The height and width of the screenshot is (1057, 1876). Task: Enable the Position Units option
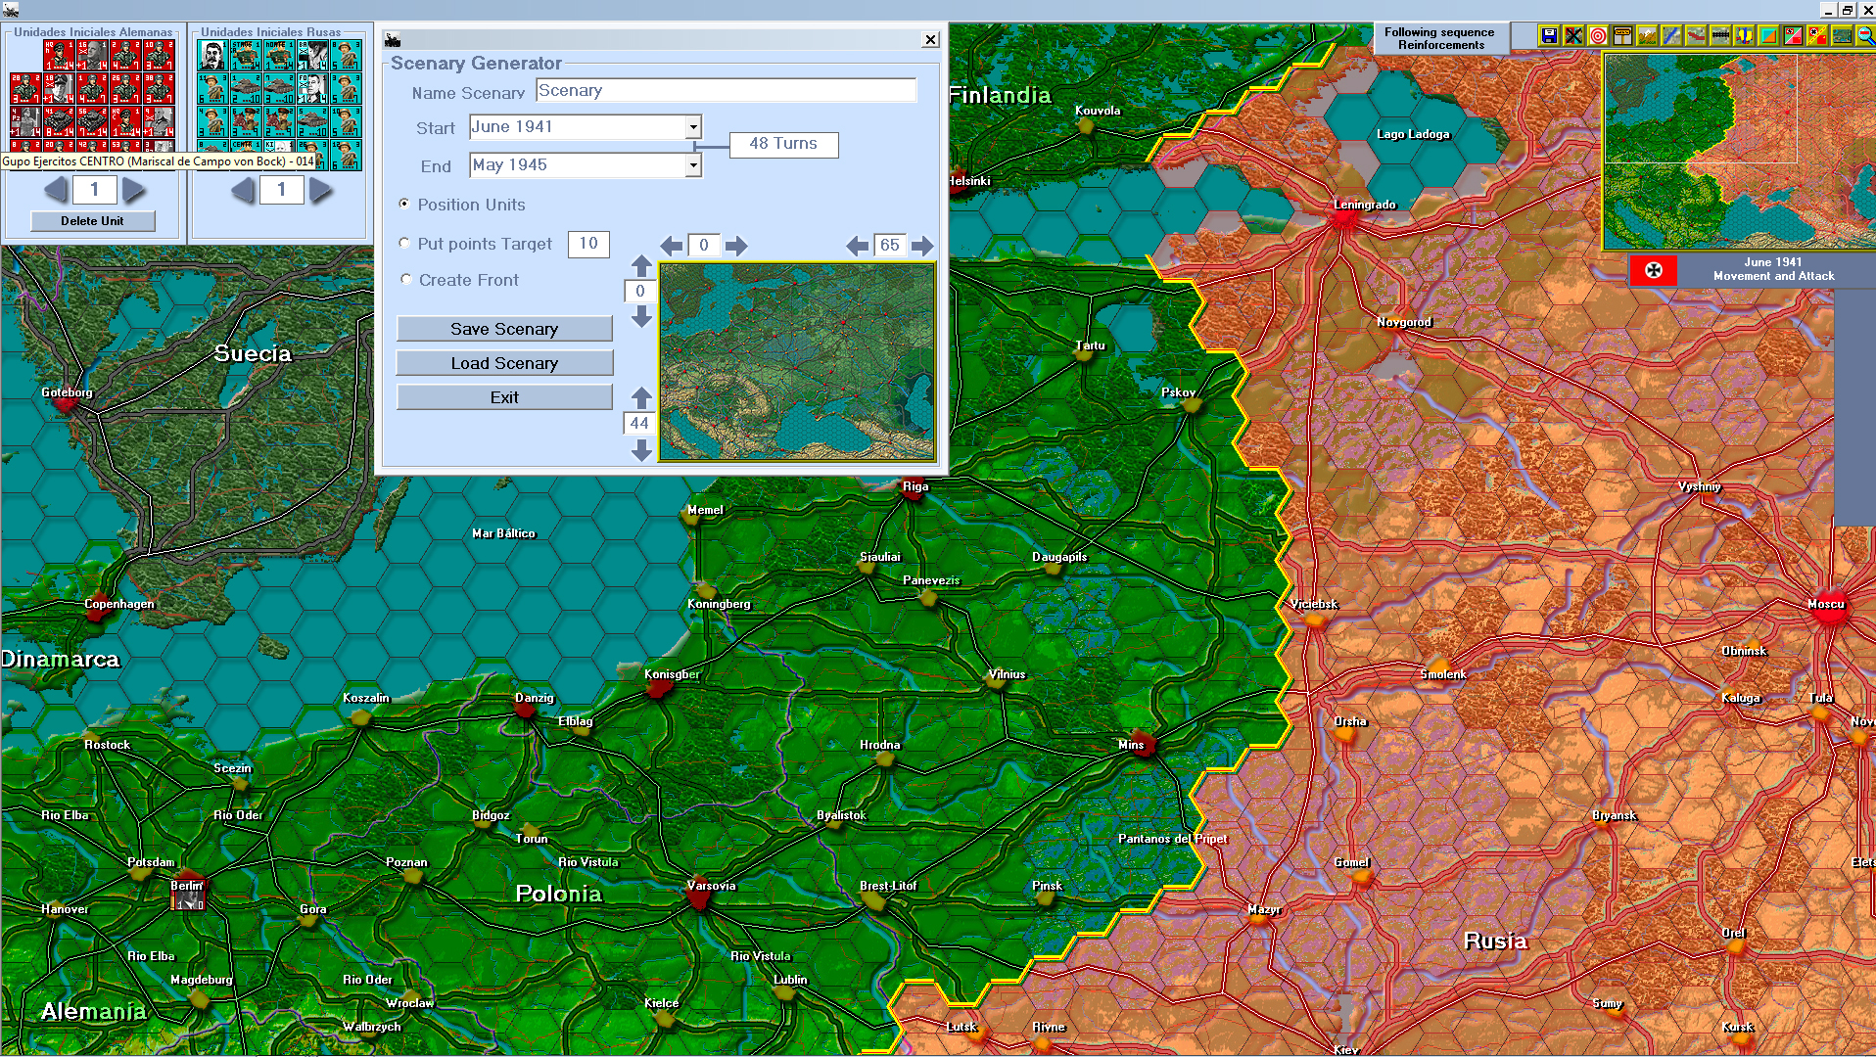(x=404, y=204)
